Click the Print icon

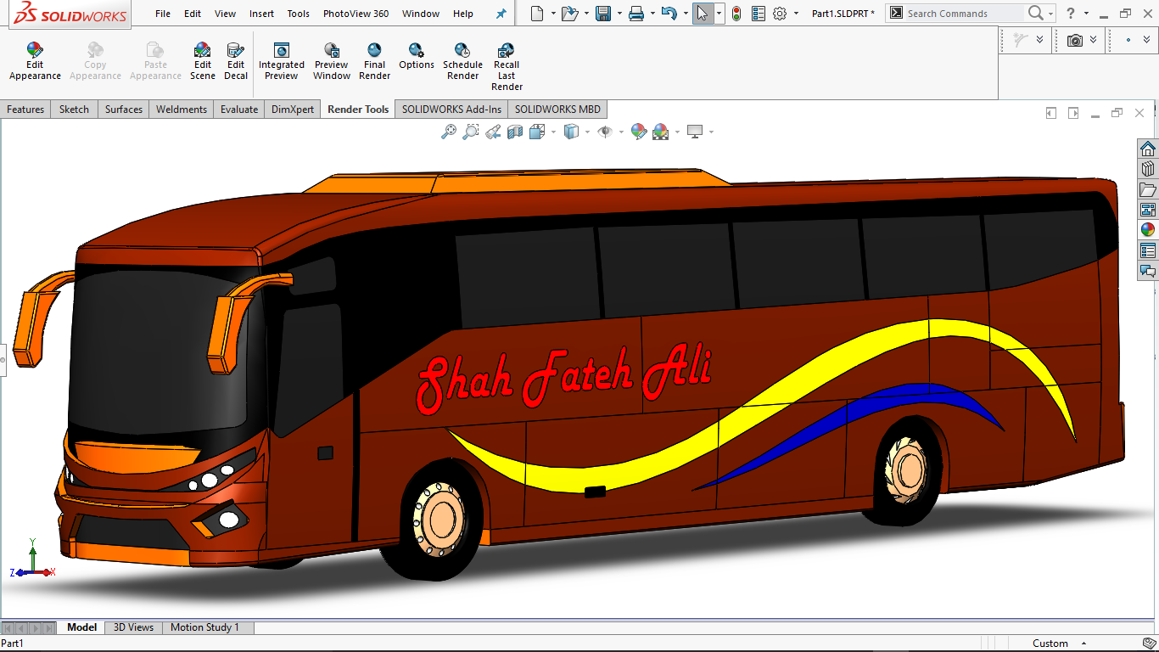coord(636,14)
